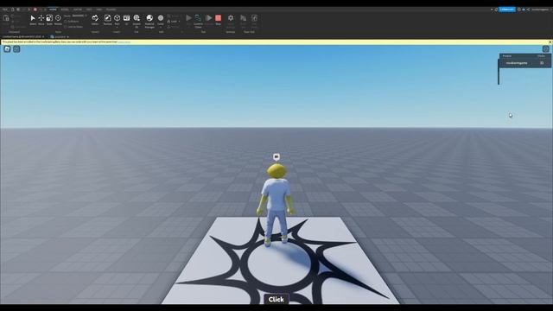Click the chat bubble above the character
The image size is (553, 311).
[x=276, y=157]
